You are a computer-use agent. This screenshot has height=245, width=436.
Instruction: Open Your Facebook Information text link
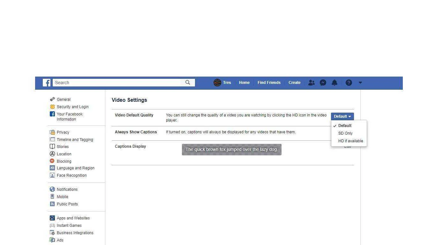coord(70,117)
